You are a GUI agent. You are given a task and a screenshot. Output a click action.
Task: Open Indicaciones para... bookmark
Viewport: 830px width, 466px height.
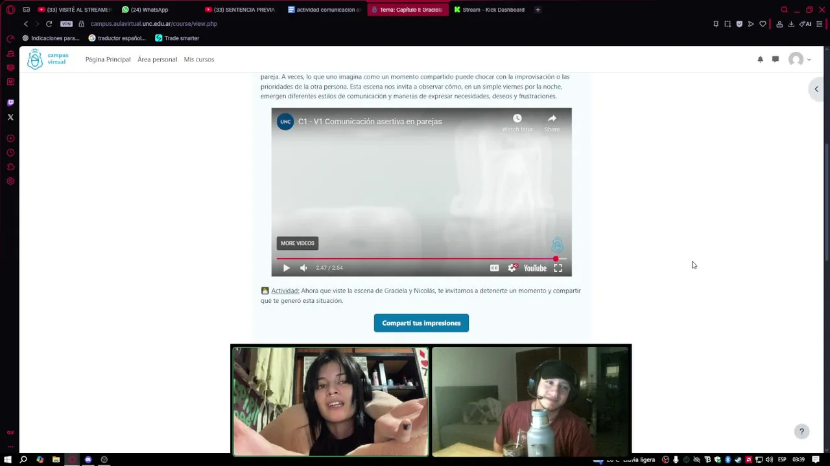point(51,38)
